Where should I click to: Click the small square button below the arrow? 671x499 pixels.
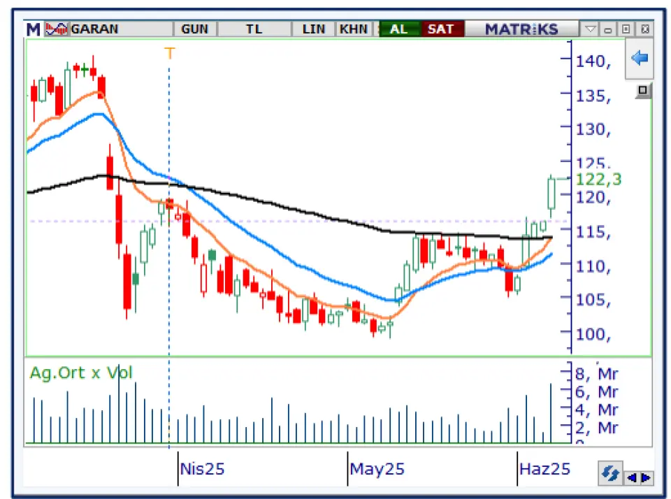(642, 90)
